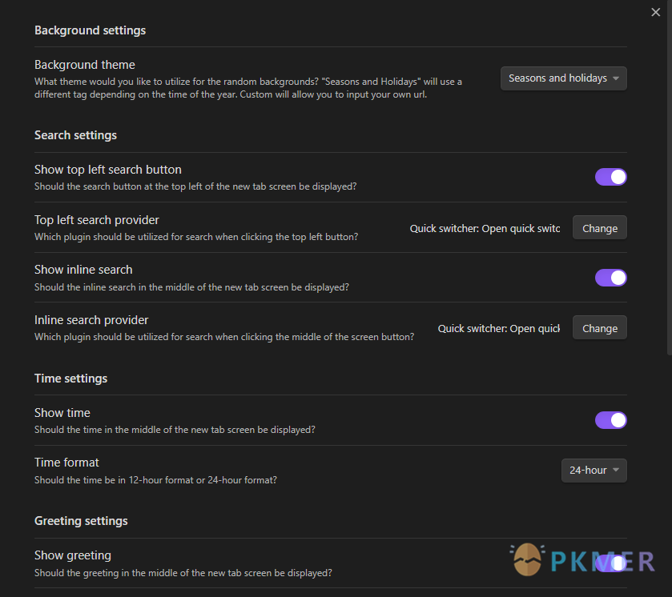Click the Time format setting label
Image resolution: width=672 pixels, height=597 pixels.
pos(66,463)
